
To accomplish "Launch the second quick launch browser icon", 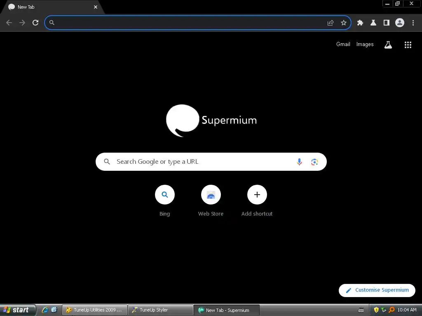I will pos(54,310).
